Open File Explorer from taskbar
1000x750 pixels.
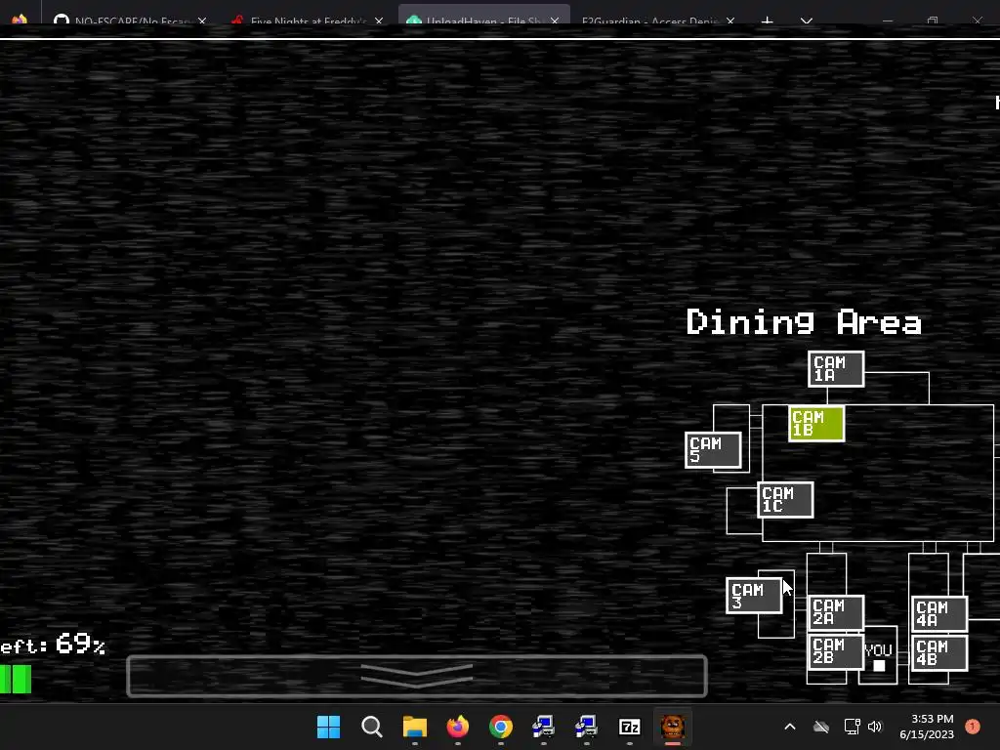[414, 727]
